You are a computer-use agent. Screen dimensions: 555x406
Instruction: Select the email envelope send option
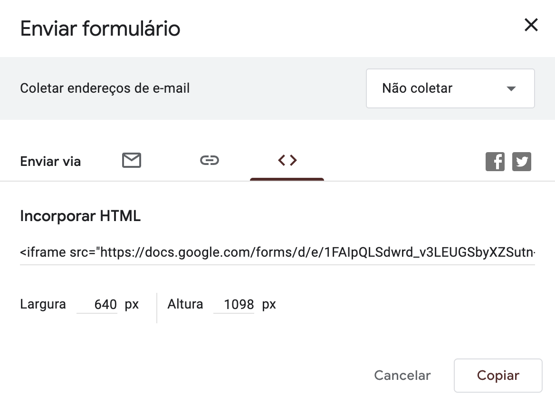pyautogui.click(x=132, y=161)
